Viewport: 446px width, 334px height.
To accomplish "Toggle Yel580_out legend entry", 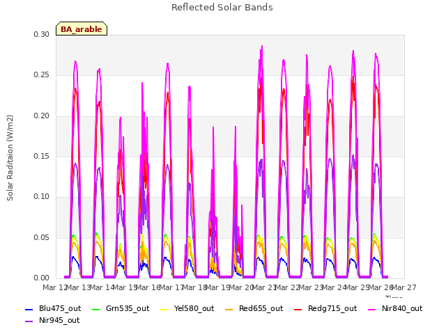I will coord(187,309).
